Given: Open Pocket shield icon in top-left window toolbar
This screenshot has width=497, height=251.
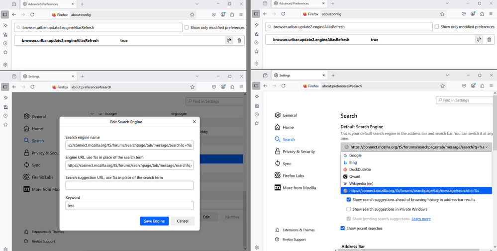Looking at the screenshot, I should 213,14.
